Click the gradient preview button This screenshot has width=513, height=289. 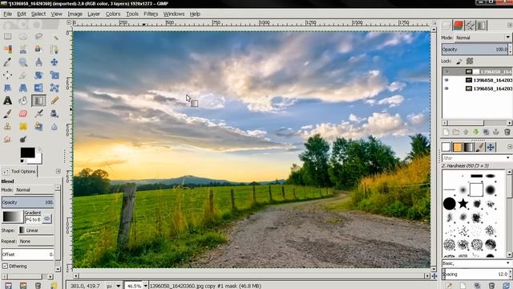12,217
